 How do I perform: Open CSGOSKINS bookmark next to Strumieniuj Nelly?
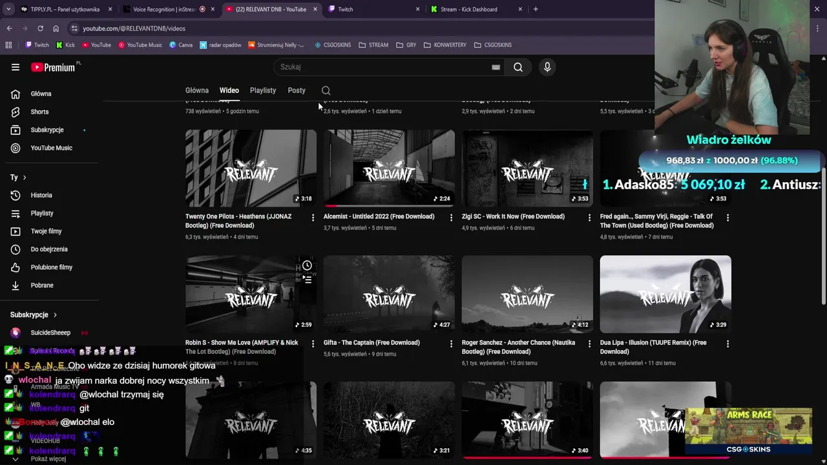(x=333, y=45)
